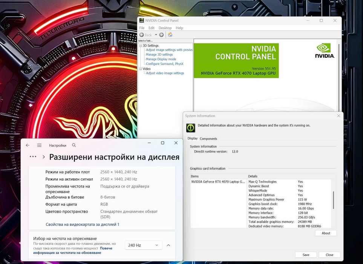Screen dimensions: 363x264
Task: Click the Graphics boost clock row
Action: (x=289, y=204)
